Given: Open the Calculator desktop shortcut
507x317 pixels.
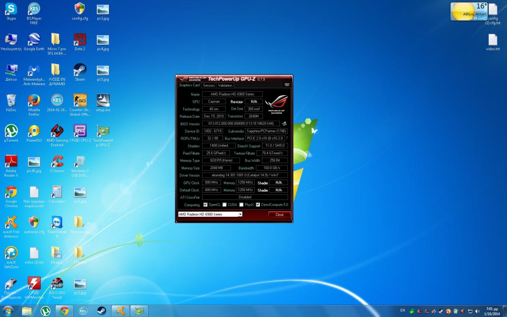Looking at the screenshot, I should point(57,194).
